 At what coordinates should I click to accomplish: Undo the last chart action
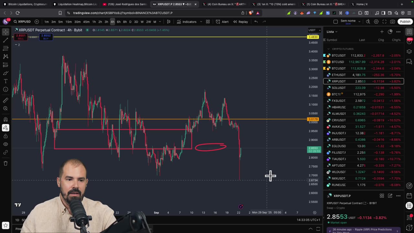pos(256,22)
